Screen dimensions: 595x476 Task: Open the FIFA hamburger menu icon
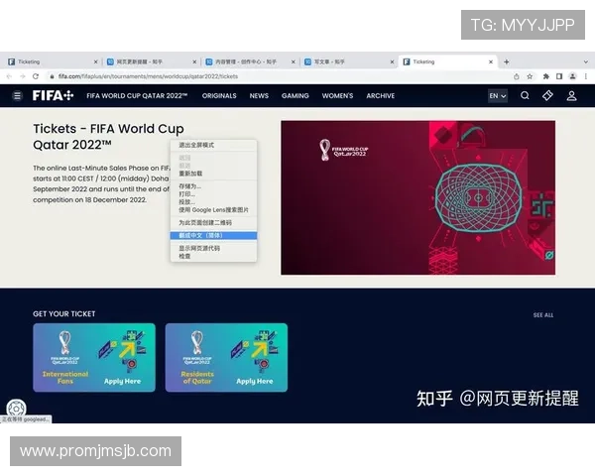[17, 95]
